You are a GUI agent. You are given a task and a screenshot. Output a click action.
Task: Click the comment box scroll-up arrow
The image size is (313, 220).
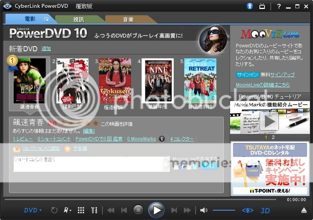(166, 160)
